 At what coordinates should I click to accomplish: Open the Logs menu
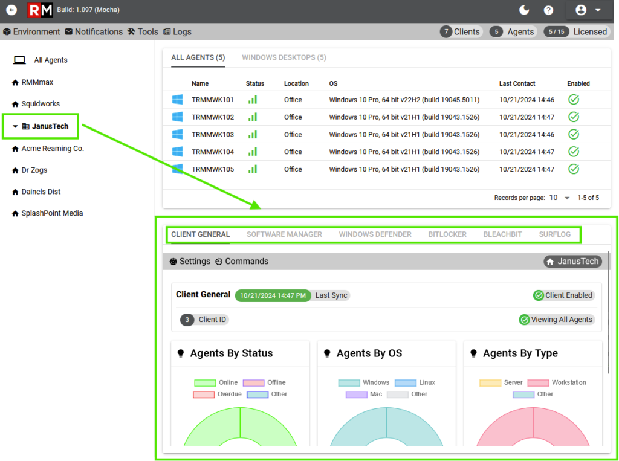177,32
